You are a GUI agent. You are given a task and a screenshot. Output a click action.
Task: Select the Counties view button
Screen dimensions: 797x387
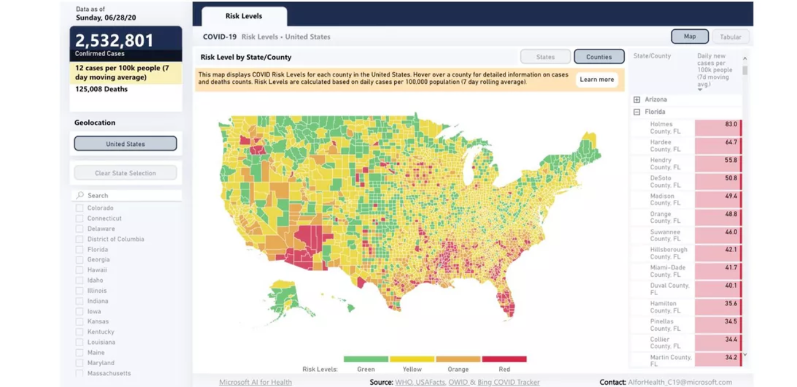[x=599, y=57]
